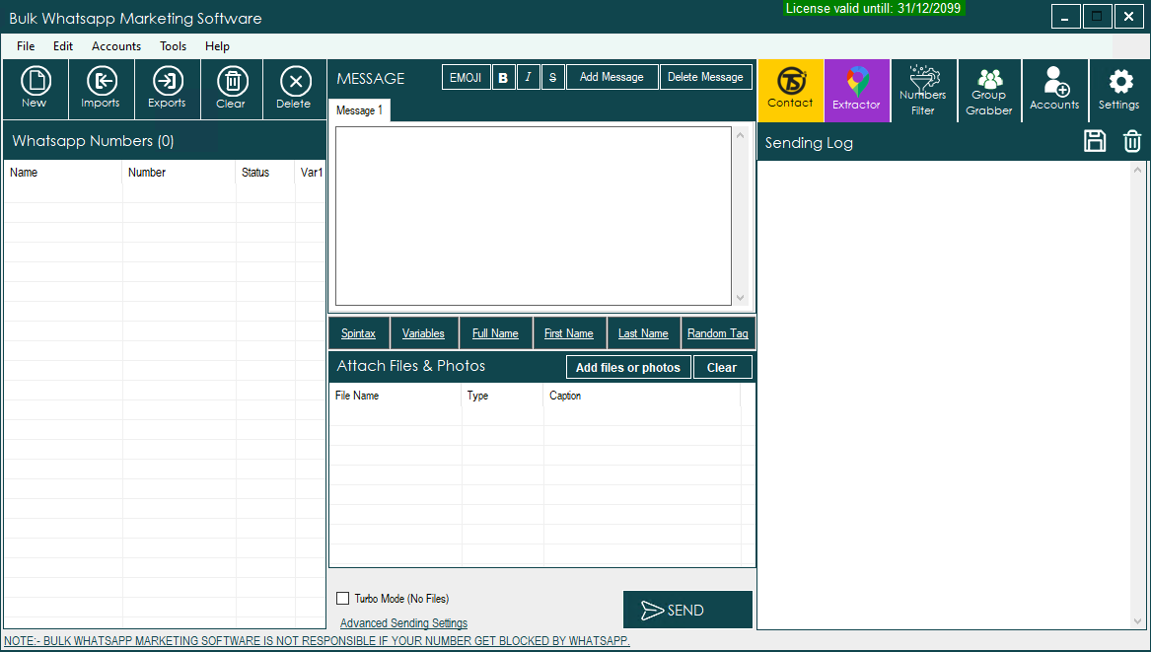Viewport: 1151px width, 652px height.
Task: Click the Type column header
Action: click(x=503, y=396)
